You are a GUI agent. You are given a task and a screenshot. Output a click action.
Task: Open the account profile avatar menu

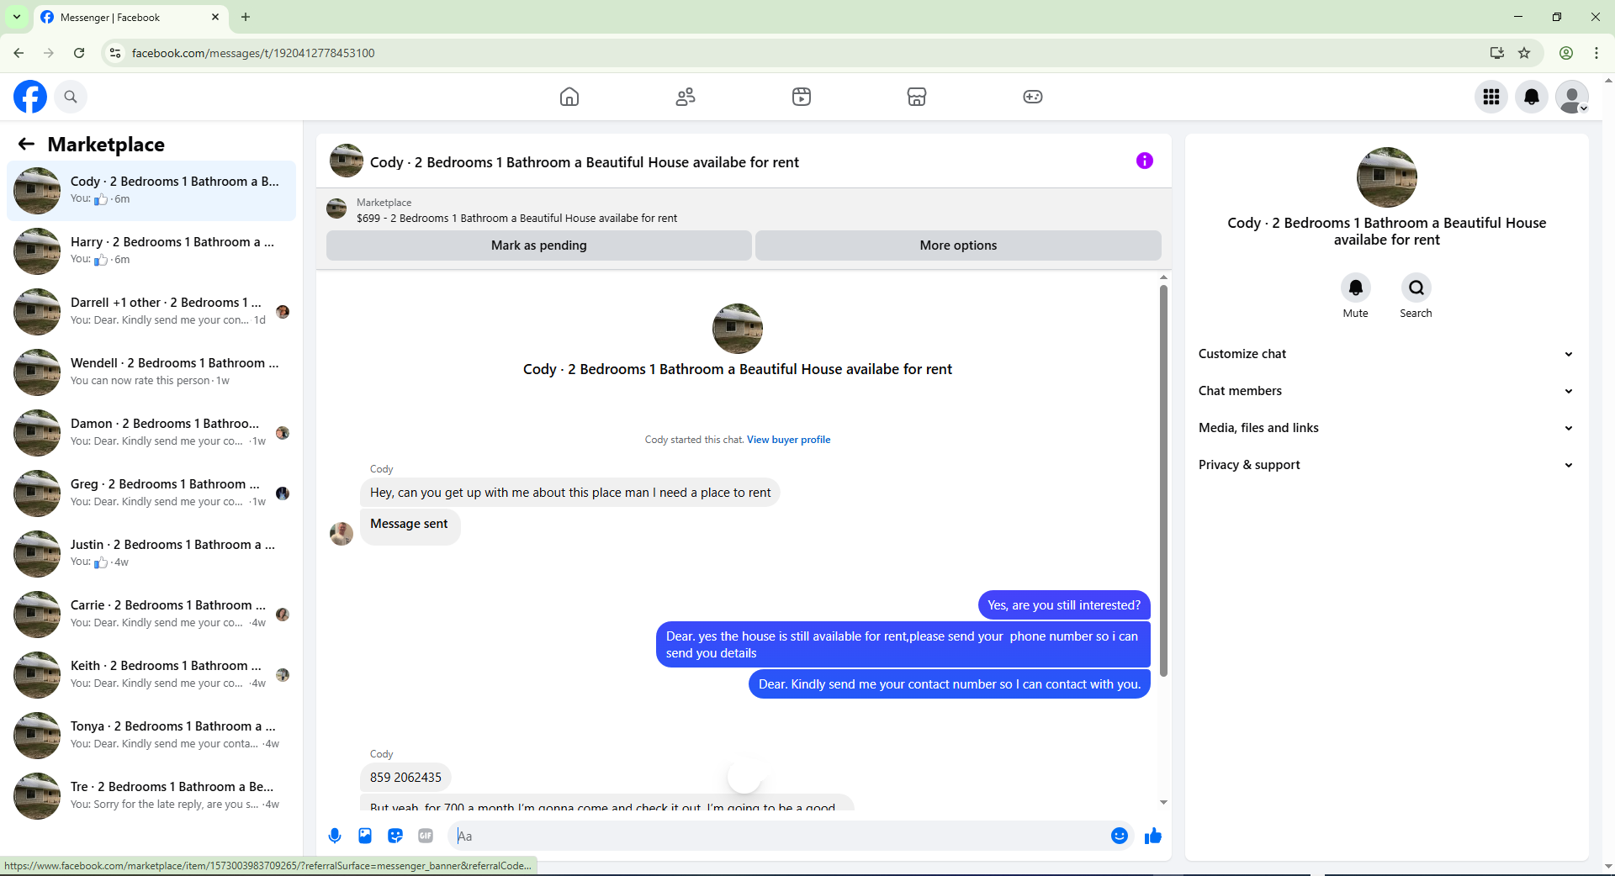tap(1572, 97)
